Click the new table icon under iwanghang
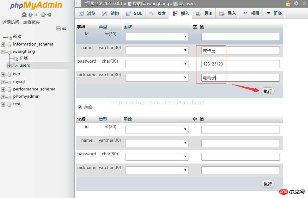Image resolution: width=308 pixels, height=198 pixels. click(16, 58)
